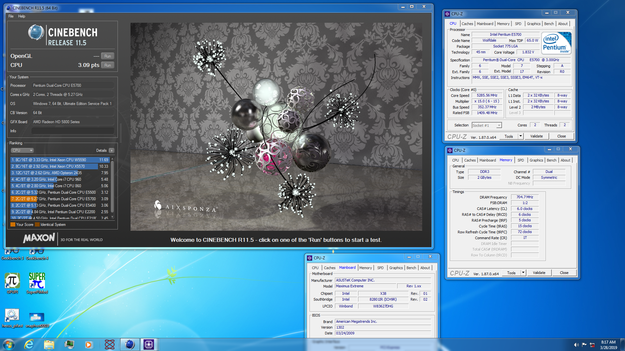The width and height of the screenshot is (625, 351).
Task: Click the Close button in Memory CPU-Z
Action: pos(564,273)
